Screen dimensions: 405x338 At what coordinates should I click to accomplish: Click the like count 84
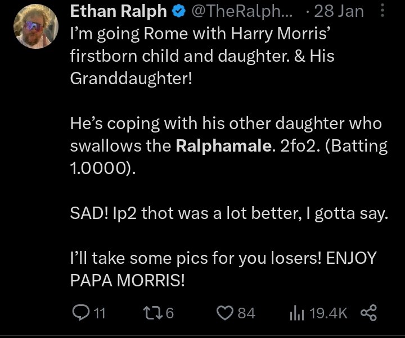coord(246,313)
